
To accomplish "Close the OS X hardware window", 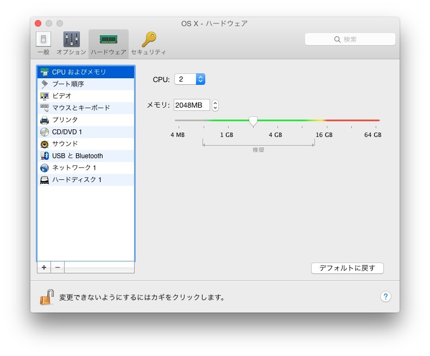I will (x=38, y=23).
